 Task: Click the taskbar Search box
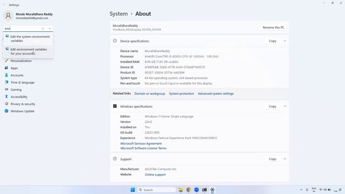157,190
